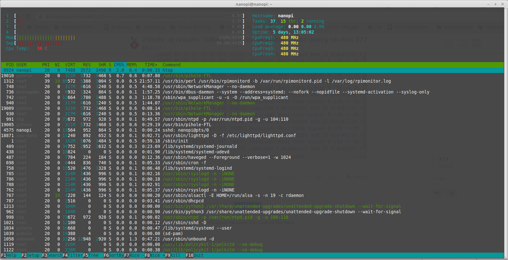The image size is (508, 260).
Task: Click F8 Nice + to raise niceness
Action: [155, 255]
